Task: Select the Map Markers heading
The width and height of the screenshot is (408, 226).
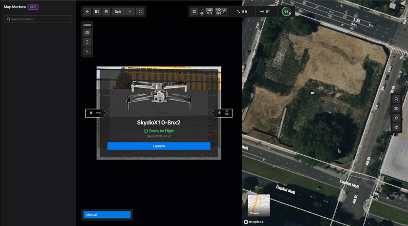Action: [15, 7]
